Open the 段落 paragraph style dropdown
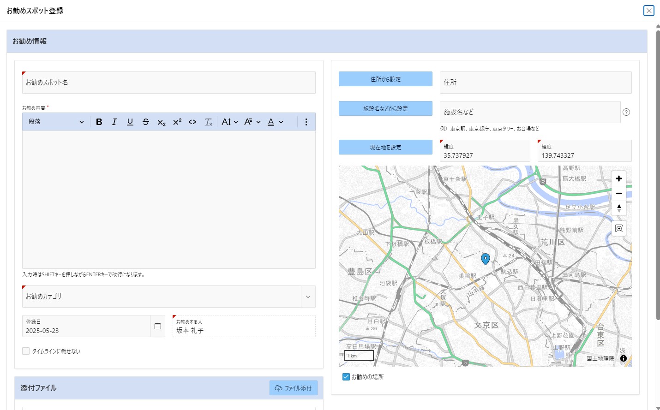 tap(56, 122)
